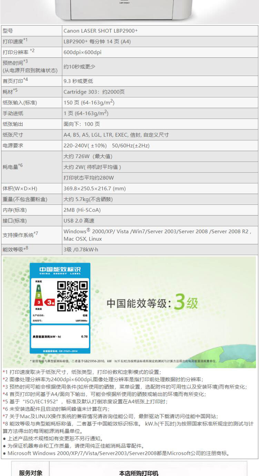Click '9.3 秒或更低' first page value
259x476 pixels.
pos(78,81)
